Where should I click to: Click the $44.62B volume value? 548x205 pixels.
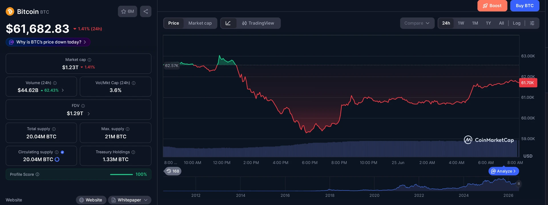tap(28, 90)
